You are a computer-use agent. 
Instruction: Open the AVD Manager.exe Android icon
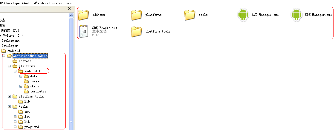tap(243, 15)
